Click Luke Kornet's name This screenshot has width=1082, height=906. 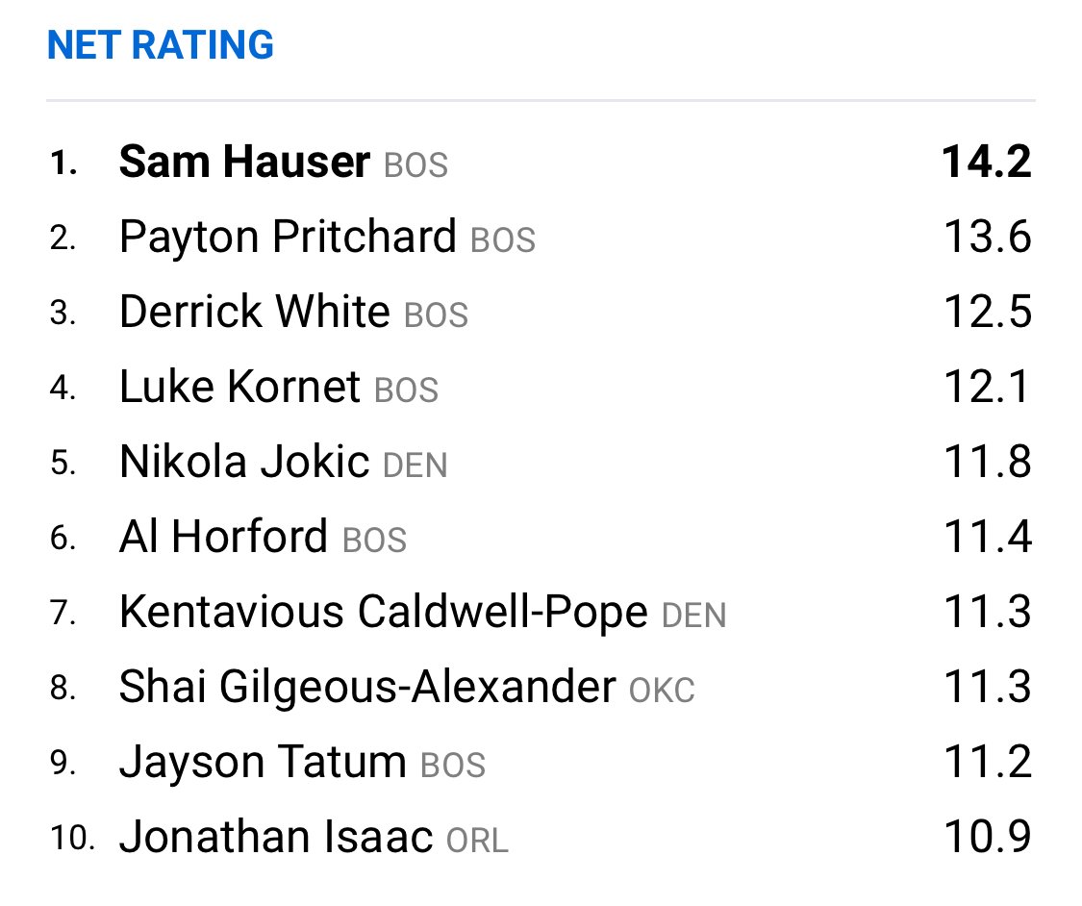[x=239, y=387]
